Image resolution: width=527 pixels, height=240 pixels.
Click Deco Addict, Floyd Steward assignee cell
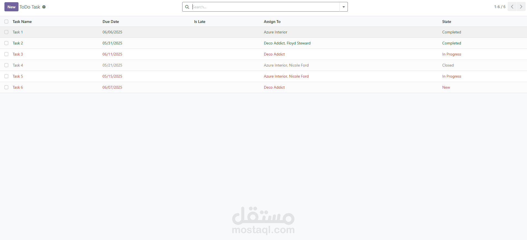[x=287, y=43]
